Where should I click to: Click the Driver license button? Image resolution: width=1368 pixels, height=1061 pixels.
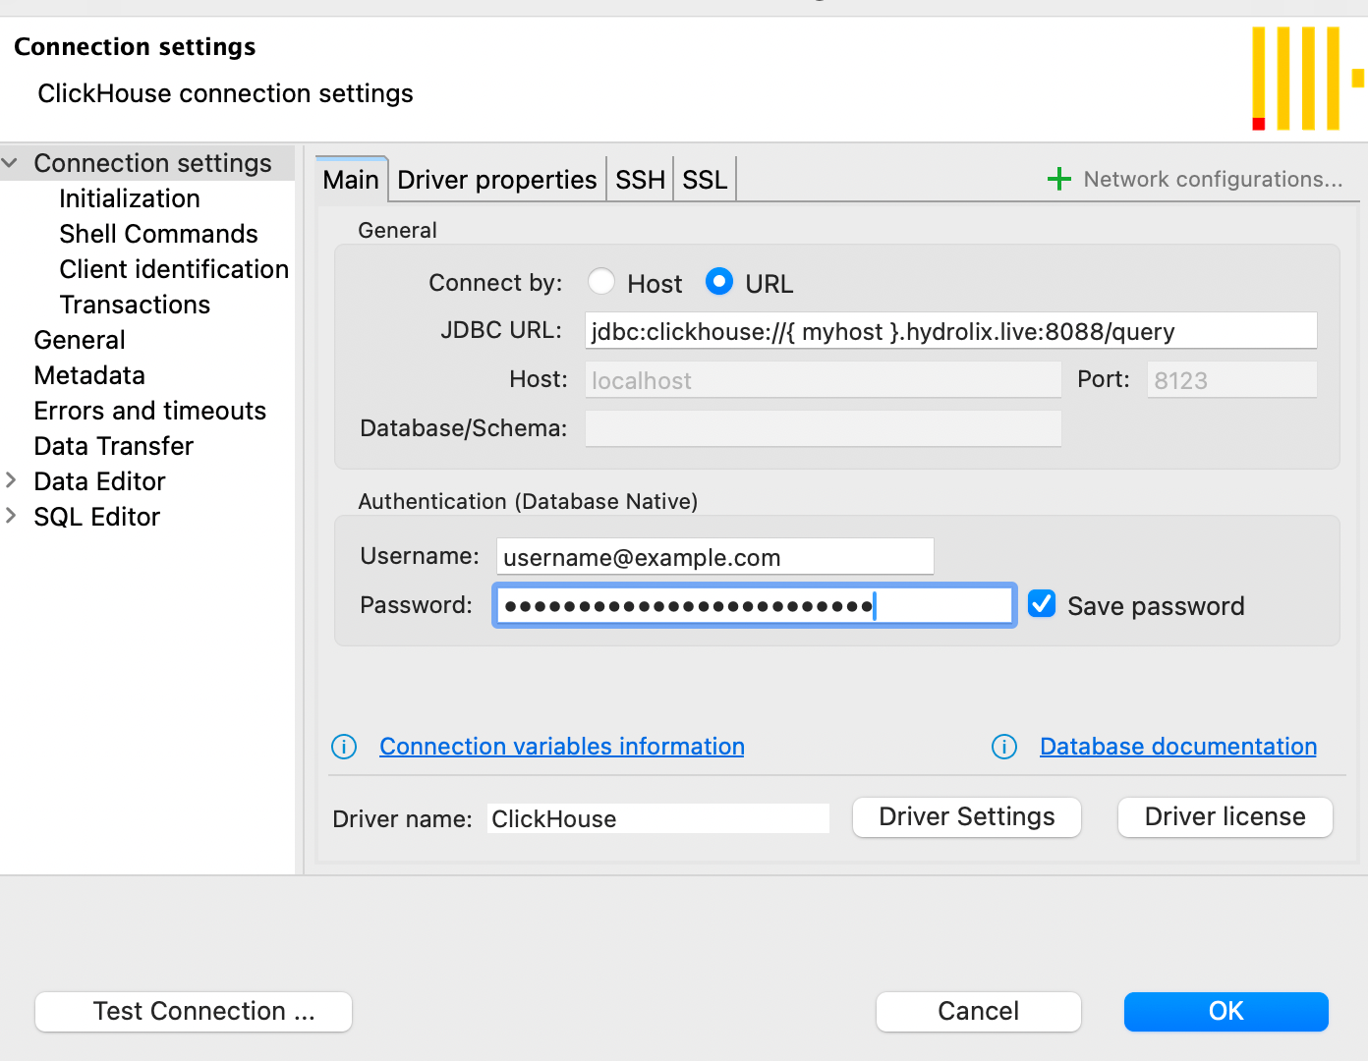[1225, 817]
